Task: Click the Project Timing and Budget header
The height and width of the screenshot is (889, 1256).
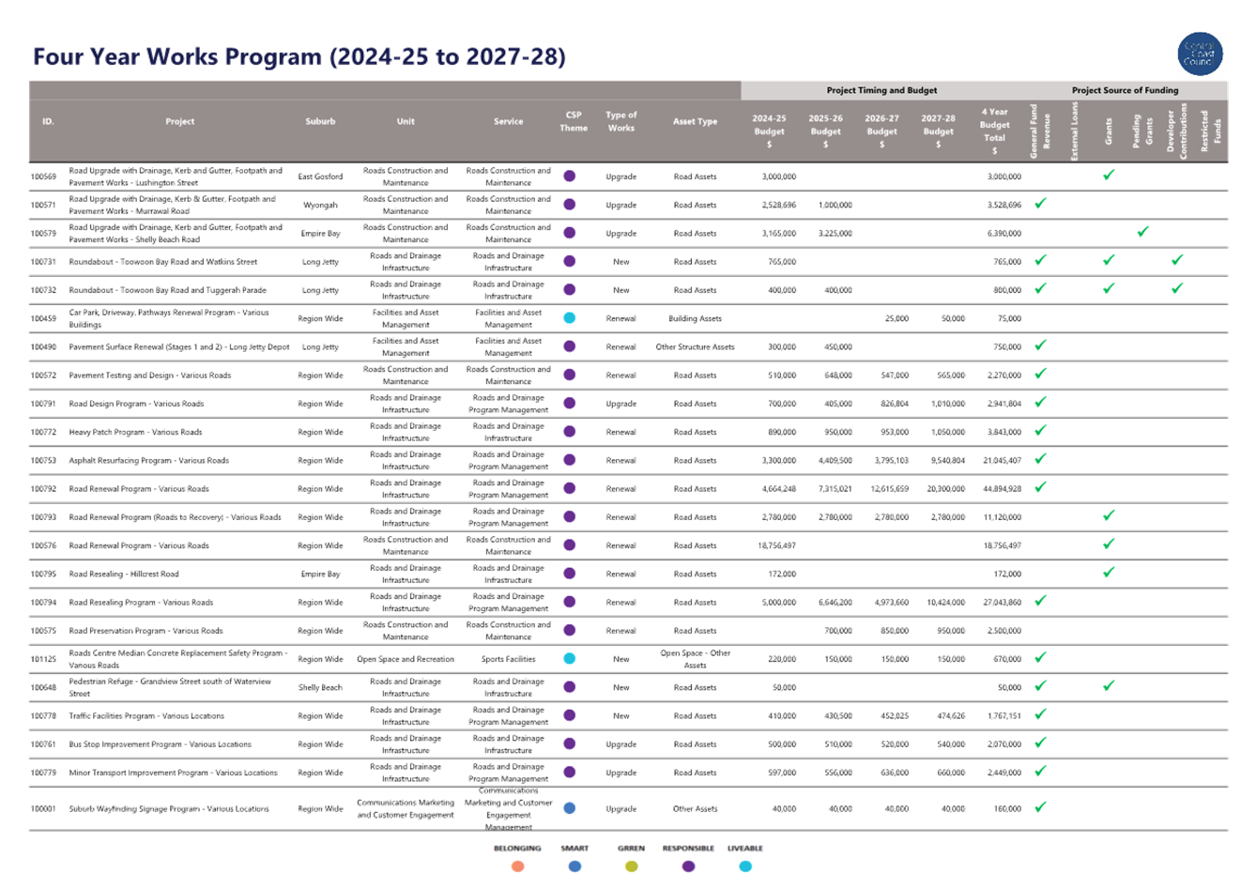Action: [881, 91]
